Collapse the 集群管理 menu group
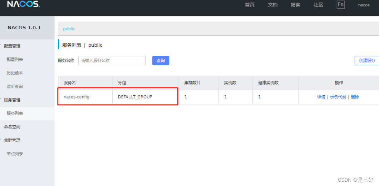Image resolution: width=379 pixels, height=186 pixels. [x=12, y=140]
